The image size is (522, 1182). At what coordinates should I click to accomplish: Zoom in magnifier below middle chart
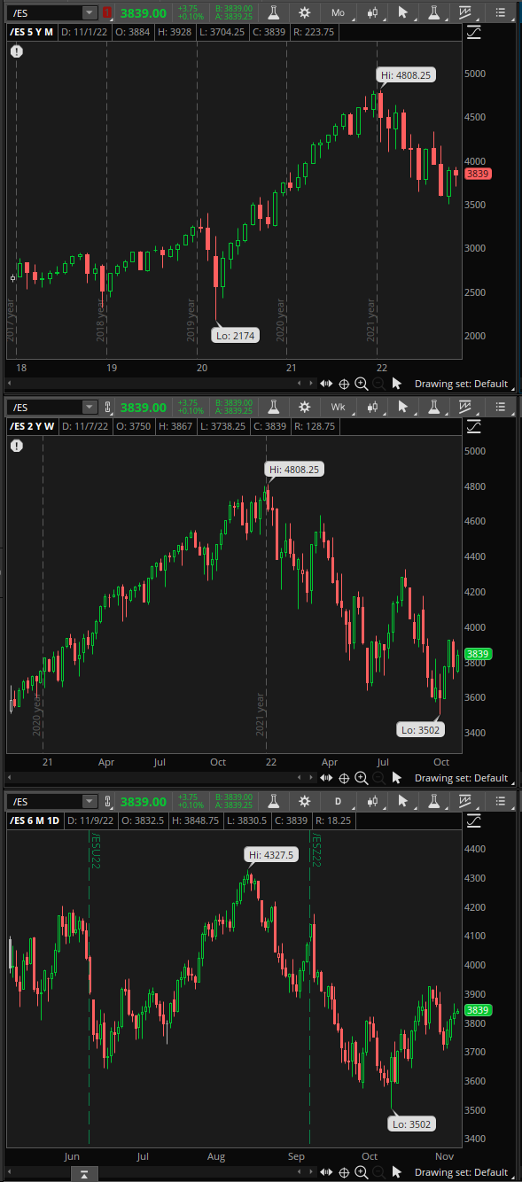[361, 778]
